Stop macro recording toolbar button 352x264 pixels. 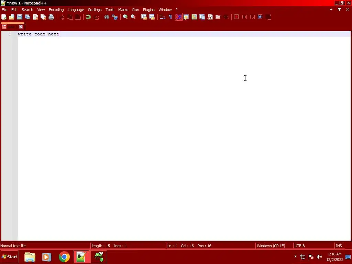coord(244,17)
